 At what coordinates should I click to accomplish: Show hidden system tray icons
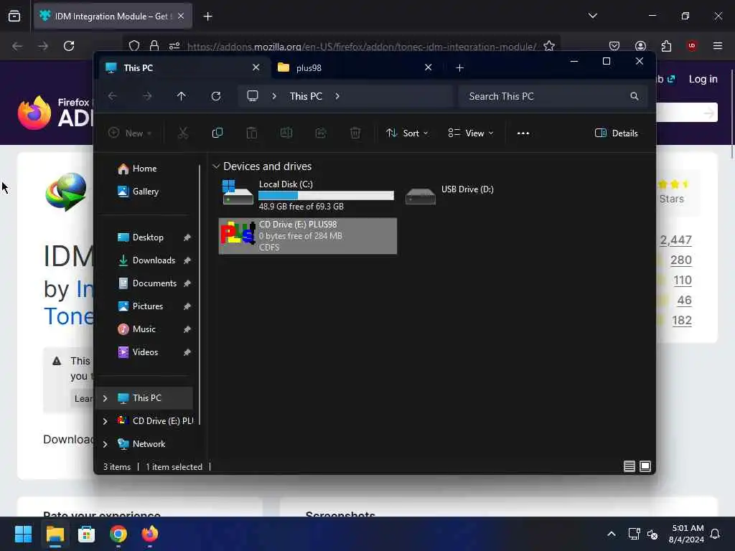click(612, 534)
